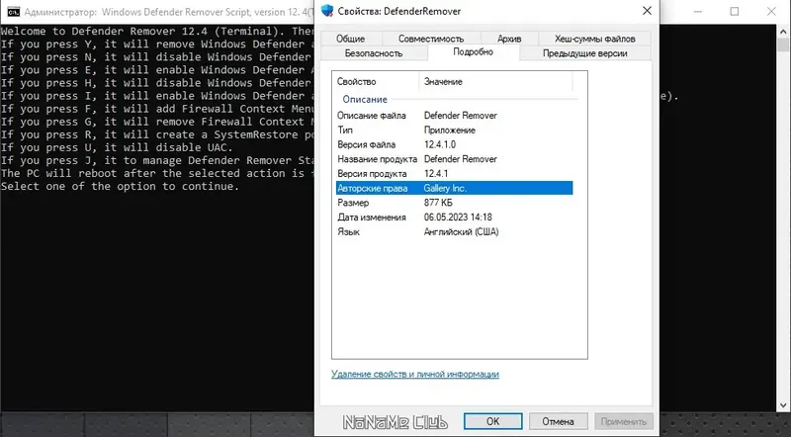Select the Тип Приложение row

454,131
